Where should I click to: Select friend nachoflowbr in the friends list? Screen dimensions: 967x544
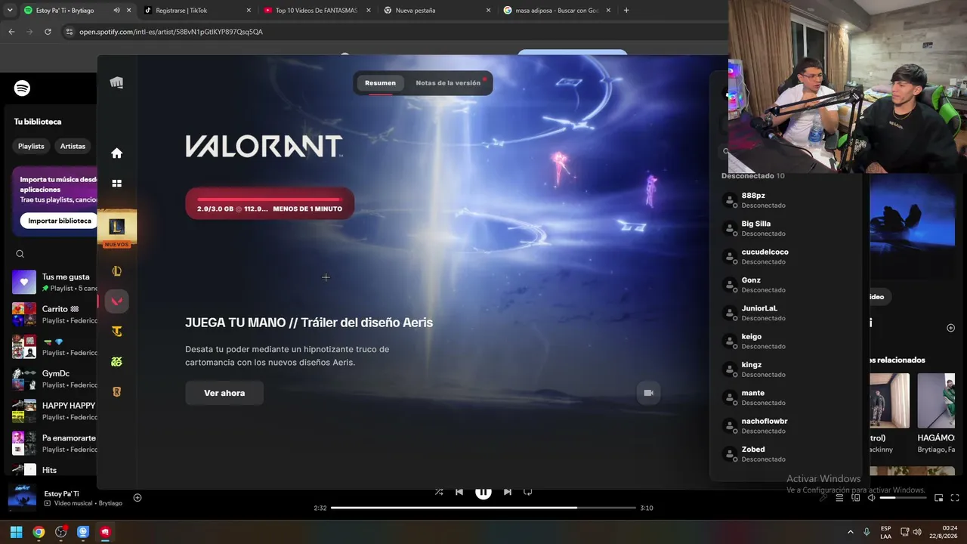click(786, 425)
